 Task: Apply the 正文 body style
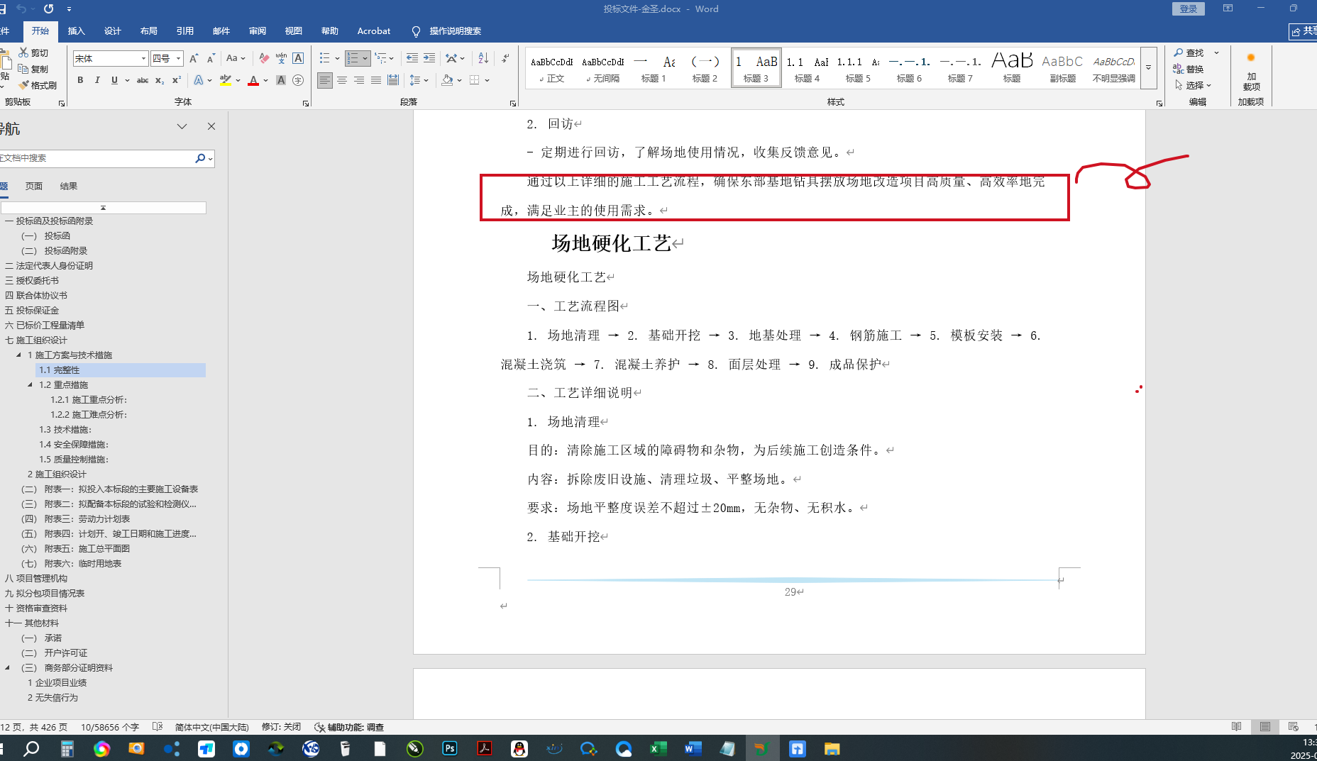[x=551, y=68]
